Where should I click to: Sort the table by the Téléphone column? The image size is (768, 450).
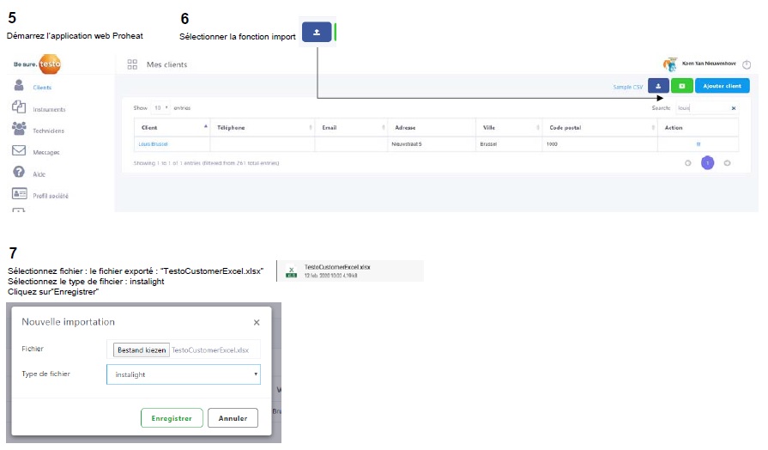click(x=263, y=127)
